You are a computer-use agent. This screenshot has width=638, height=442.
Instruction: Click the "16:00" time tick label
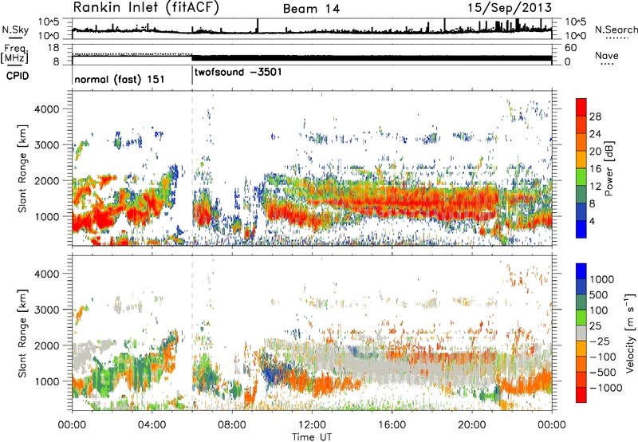click(x=392, y=425)
